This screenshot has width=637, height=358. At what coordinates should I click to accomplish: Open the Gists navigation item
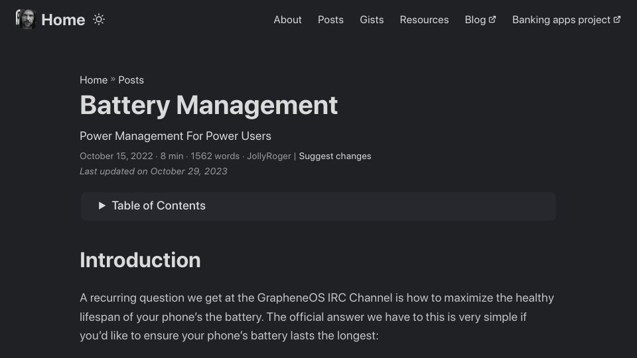pyautogui.click(x=372, y=19)
